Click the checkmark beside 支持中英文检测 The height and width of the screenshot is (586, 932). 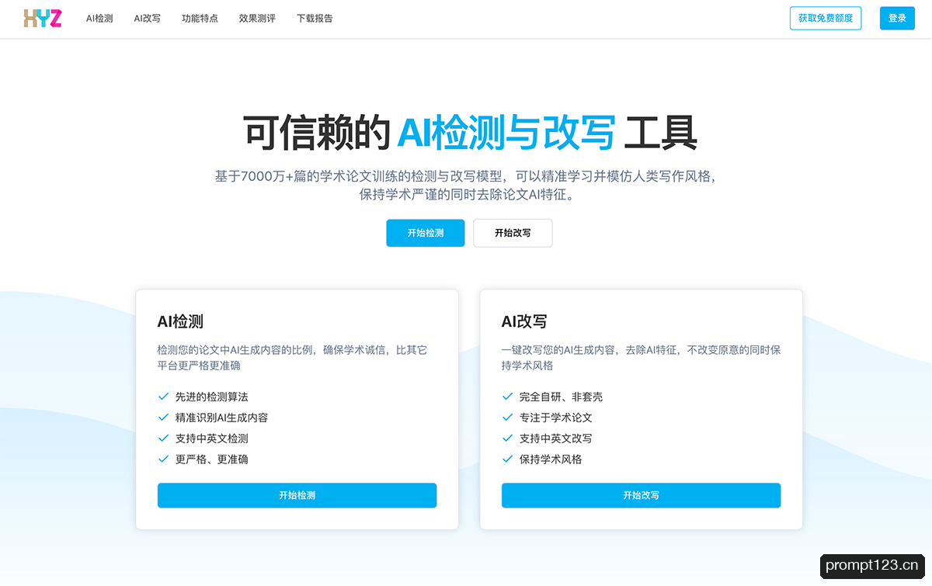click(163, 439)
